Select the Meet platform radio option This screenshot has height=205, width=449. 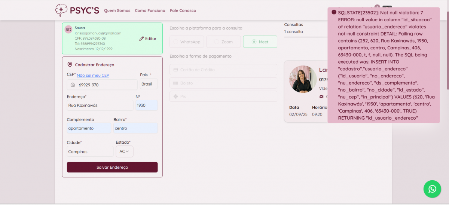(x=260, y=42)
